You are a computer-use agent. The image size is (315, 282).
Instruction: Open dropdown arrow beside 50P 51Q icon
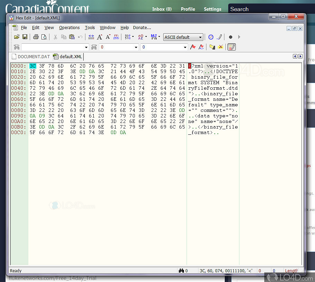[133, 37]
